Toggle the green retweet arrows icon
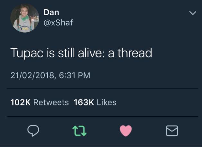The image size is (202, 147). pyautogui.click(x=79, y=131)
